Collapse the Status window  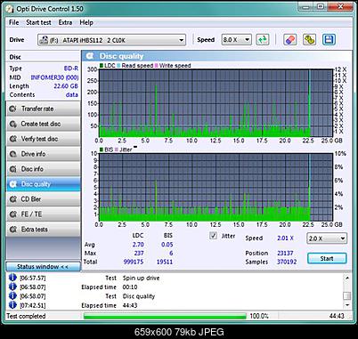tap(44, 267)
